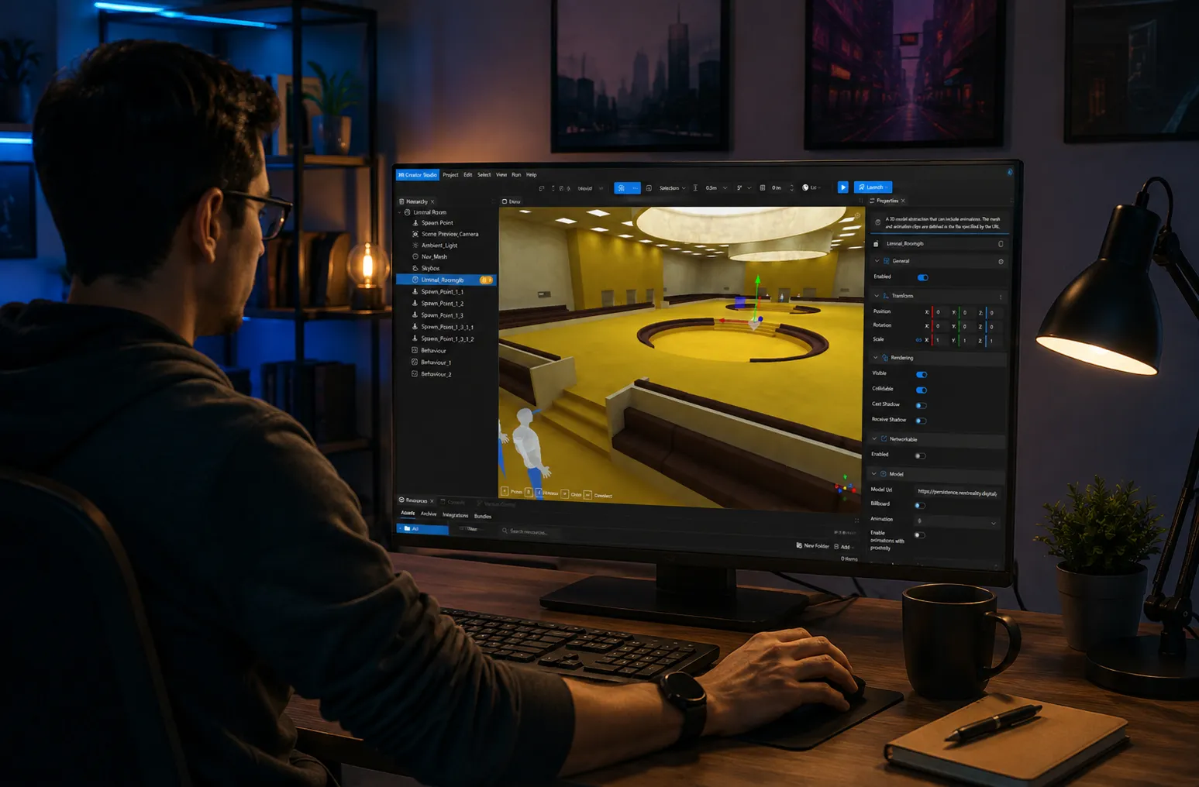
Task: Click the Spawn_Point_1_3 anchor icon
Action: [415, 315]
